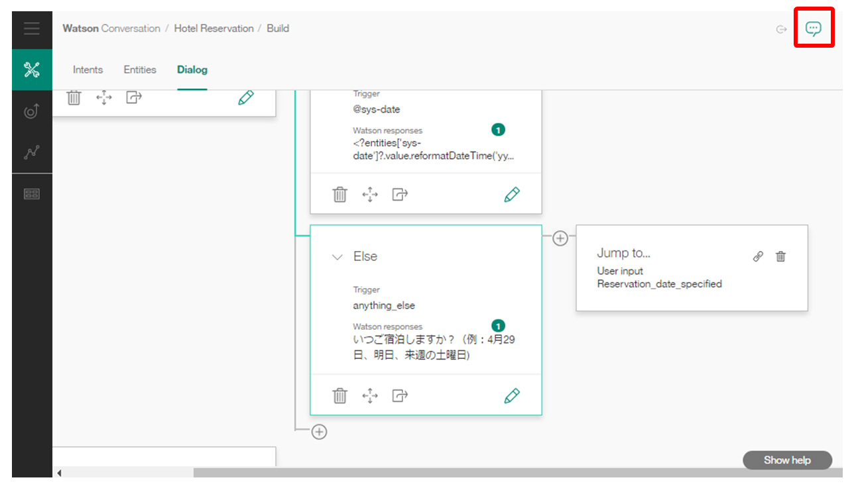Click response count badge on Else node

coord(498,326)
